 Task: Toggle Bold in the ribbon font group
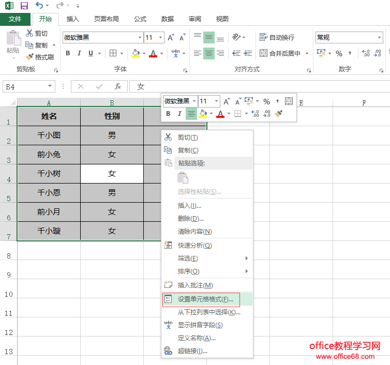tap(68, 53)
